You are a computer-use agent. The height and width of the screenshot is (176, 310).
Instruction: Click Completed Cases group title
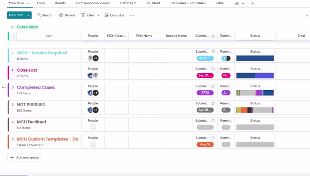(36, 87)
